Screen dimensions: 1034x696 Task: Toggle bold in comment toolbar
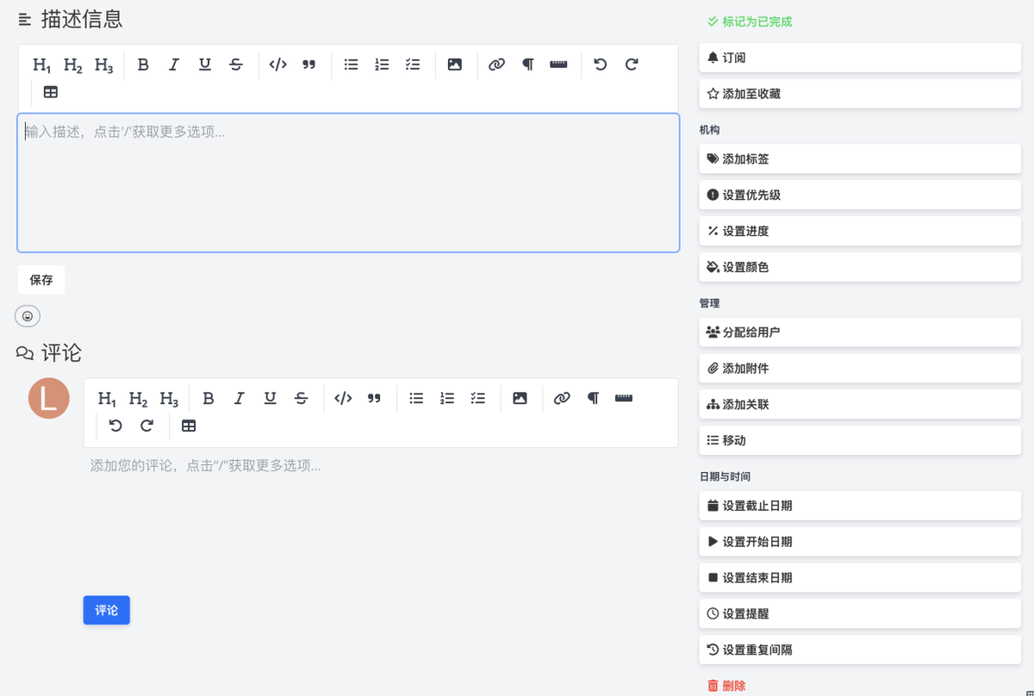click(208, 399)
